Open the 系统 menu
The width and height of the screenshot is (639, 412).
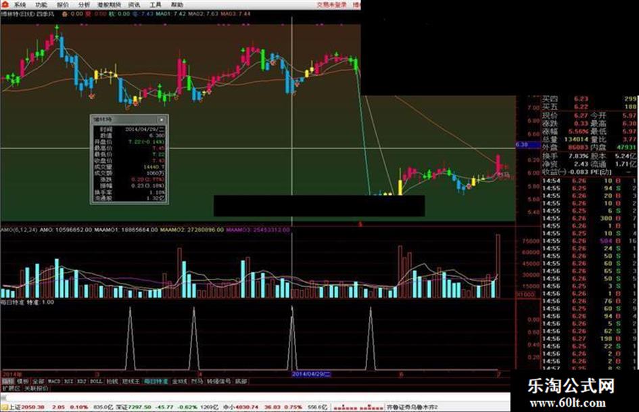20,5
